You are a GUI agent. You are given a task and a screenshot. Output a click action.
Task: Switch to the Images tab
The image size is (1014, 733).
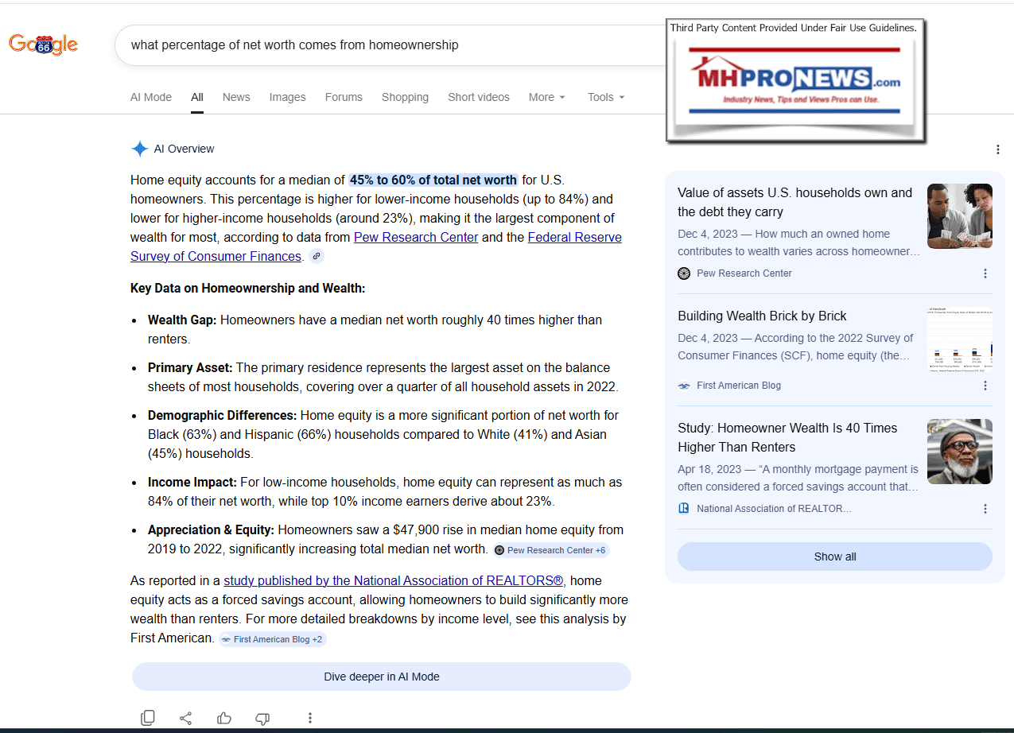287,97
